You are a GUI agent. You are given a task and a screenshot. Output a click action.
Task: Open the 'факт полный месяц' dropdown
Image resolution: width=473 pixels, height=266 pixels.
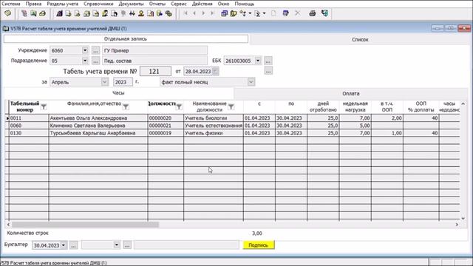[x=251, y=82]
